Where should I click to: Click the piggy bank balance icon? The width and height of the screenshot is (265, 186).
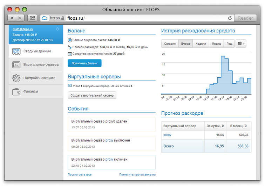[x=70, y=40]
